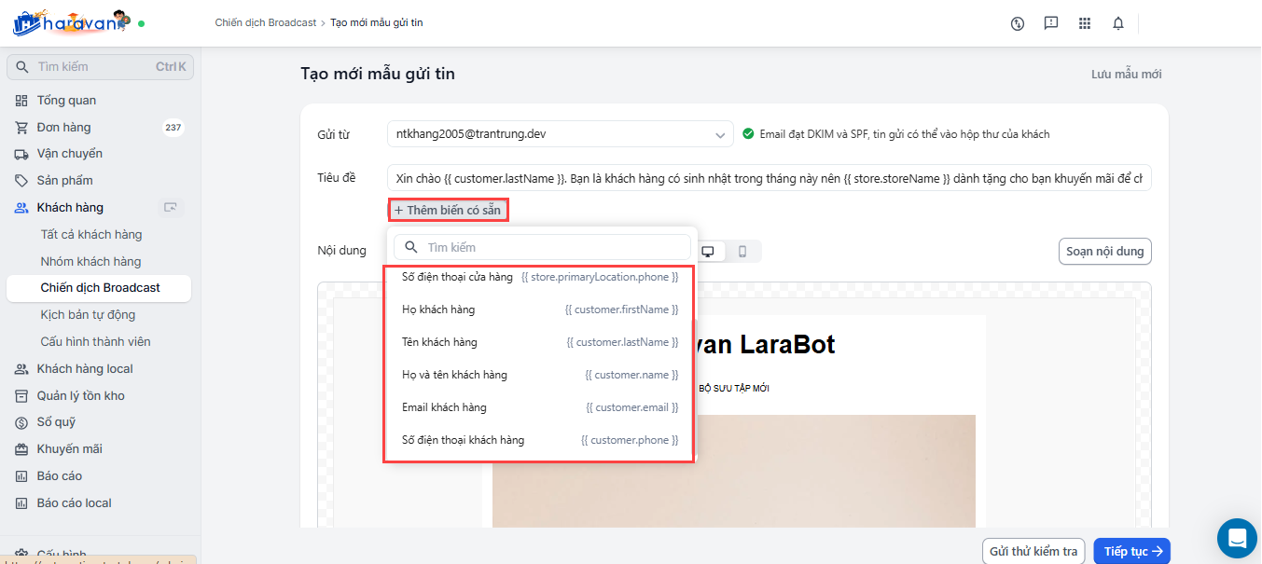Focus the variable Tìm kiếm search field

[x=543, y=247]
